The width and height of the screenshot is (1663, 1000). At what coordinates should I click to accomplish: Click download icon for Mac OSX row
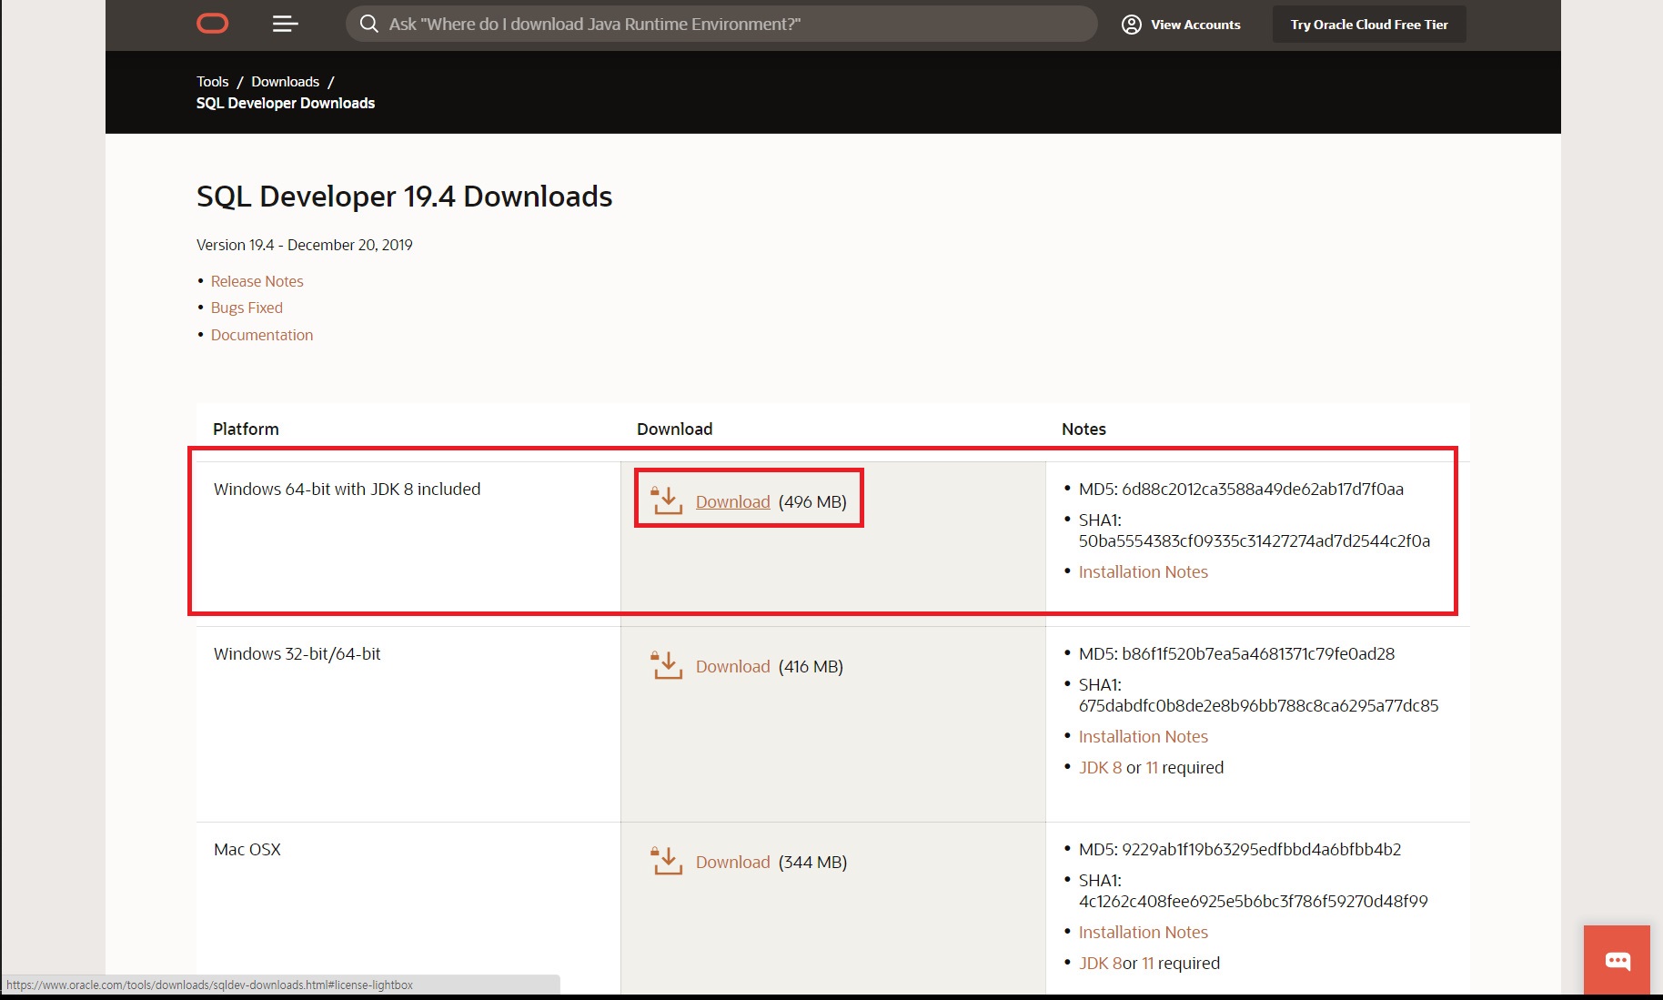pos(667,861)
